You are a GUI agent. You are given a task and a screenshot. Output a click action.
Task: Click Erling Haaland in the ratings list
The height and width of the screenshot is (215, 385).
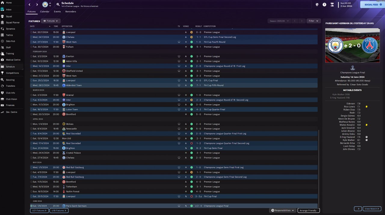point(347,137)
